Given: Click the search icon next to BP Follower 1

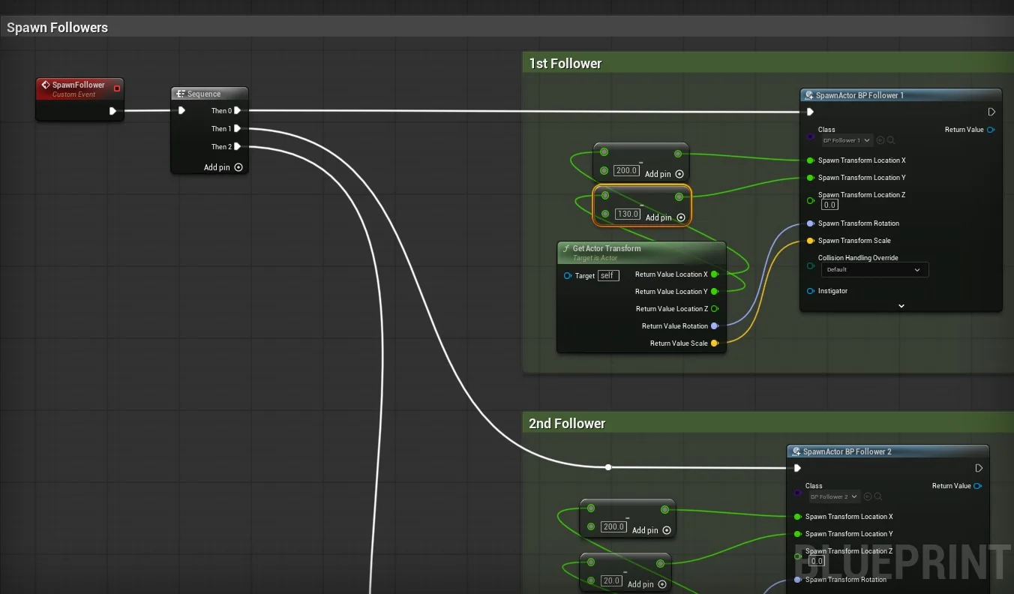Looking at the screenshot, I should coord(891,140).
